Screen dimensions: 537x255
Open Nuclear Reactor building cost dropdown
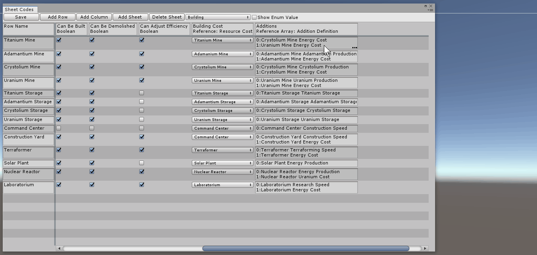click(x=223, y=172)
